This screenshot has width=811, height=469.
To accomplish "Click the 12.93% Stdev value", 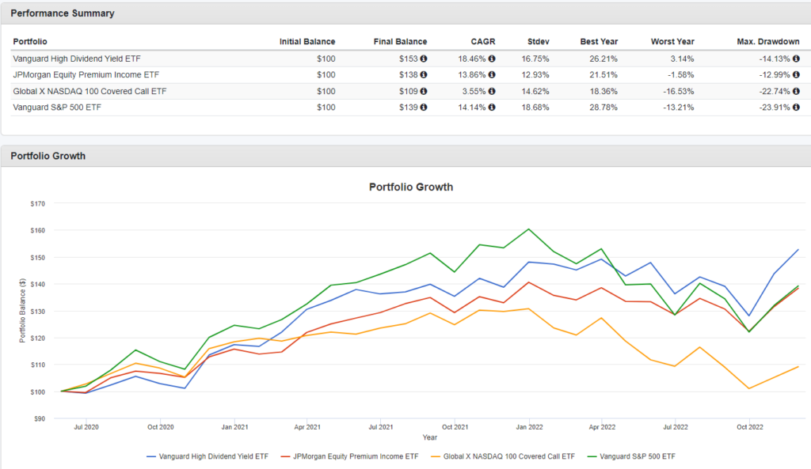I will (x=535, y=75).
